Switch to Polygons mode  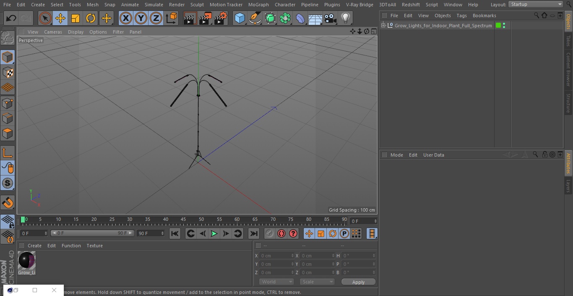coord(8,134)
